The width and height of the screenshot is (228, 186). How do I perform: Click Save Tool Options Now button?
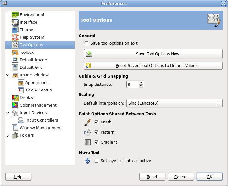click(153, 54)
